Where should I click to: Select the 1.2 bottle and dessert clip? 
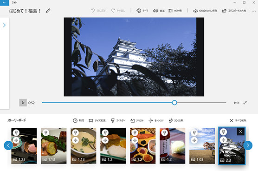172,146
